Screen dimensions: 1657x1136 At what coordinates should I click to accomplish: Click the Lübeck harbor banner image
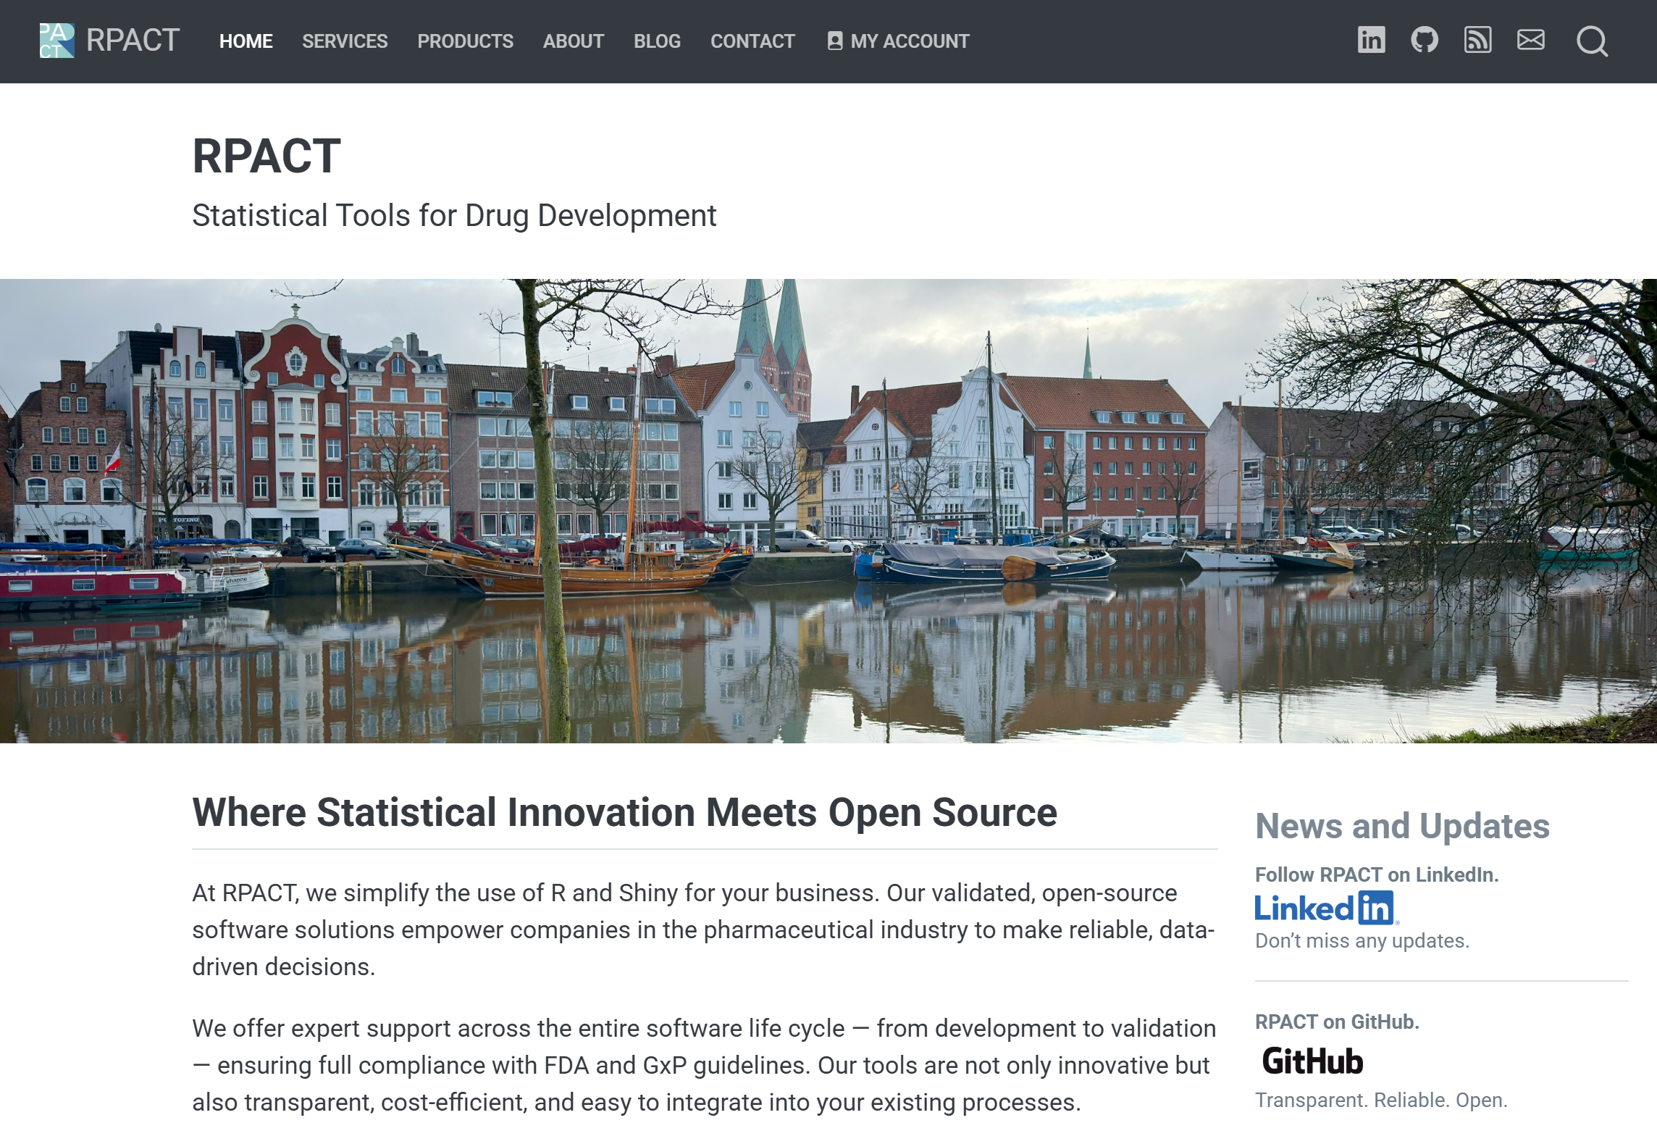pyautogui.click(x=828, y=511)
